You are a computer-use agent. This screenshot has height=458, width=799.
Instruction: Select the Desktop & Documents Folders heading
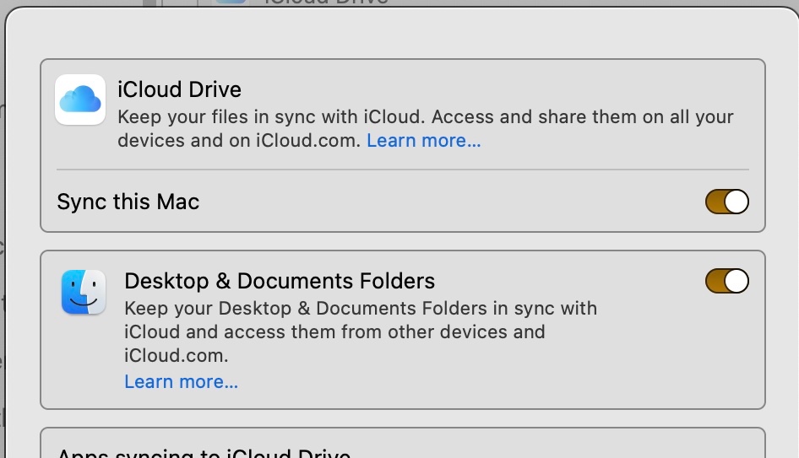tap(280, 281)
